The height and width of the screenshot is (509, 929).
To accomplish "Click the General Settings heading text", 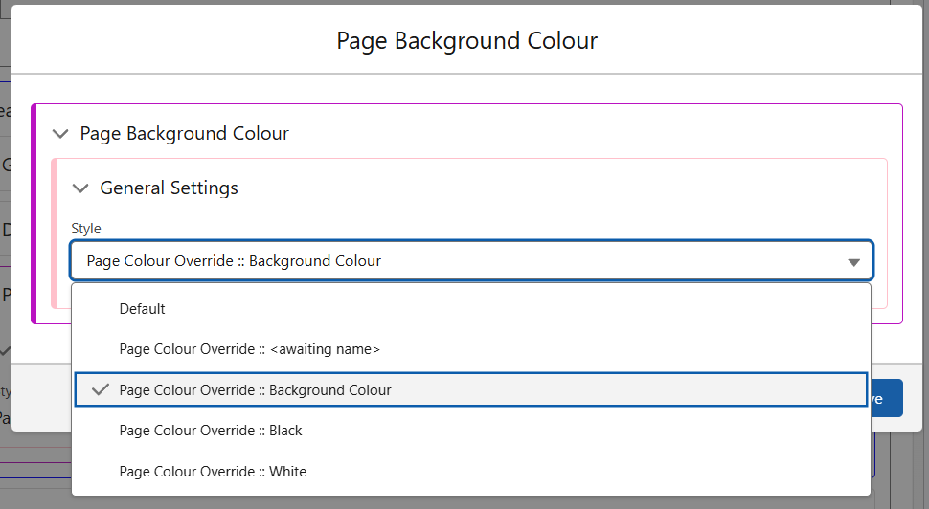I will coord(169,188).
